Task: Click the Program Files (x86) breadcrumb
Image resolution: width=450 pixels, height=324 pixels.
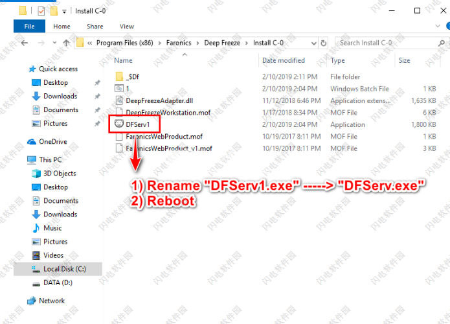Action: (124, 43)
